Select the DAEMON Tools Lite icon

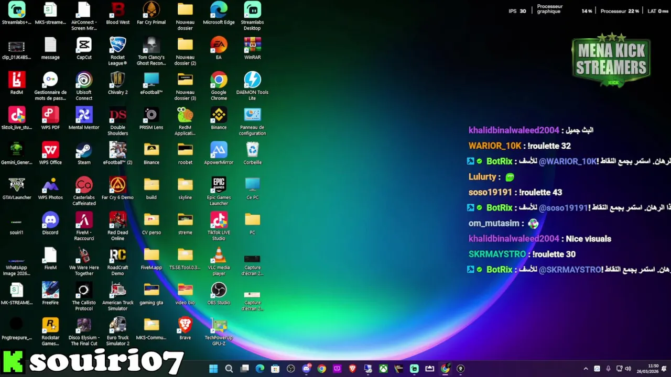coord(252,87)
